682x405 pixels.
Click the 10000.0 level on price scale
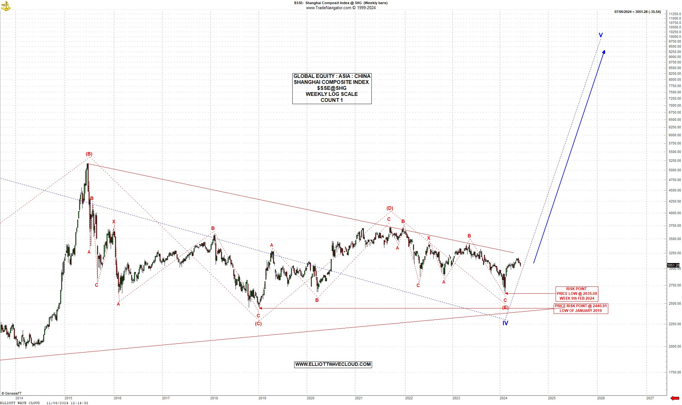click(x=674, y=37)
